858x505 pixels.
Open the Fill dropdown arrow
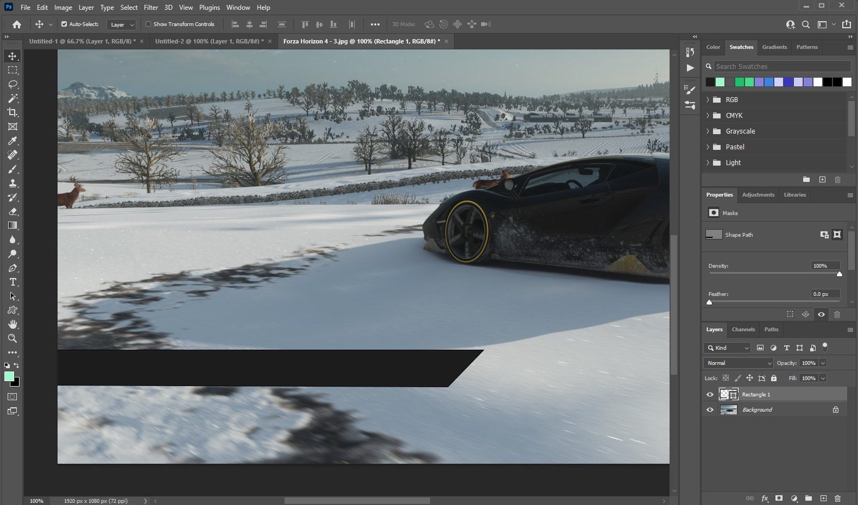pos(823,378)
